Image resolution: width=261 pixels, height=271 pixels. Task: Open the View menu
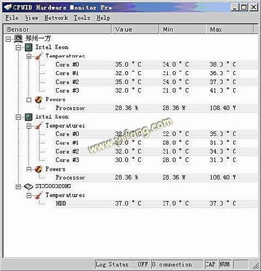(32, 18)
